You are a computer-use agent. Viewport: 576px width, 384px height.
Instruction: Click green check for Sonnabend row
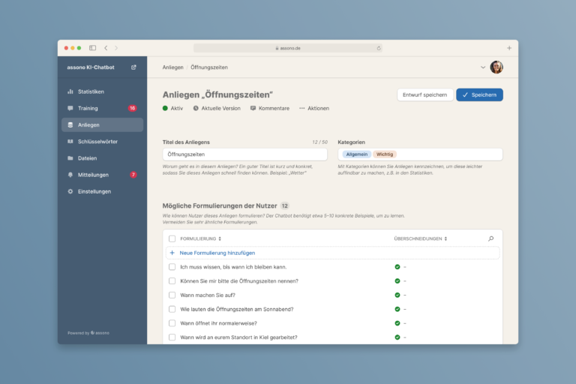[x=397, y=309]
